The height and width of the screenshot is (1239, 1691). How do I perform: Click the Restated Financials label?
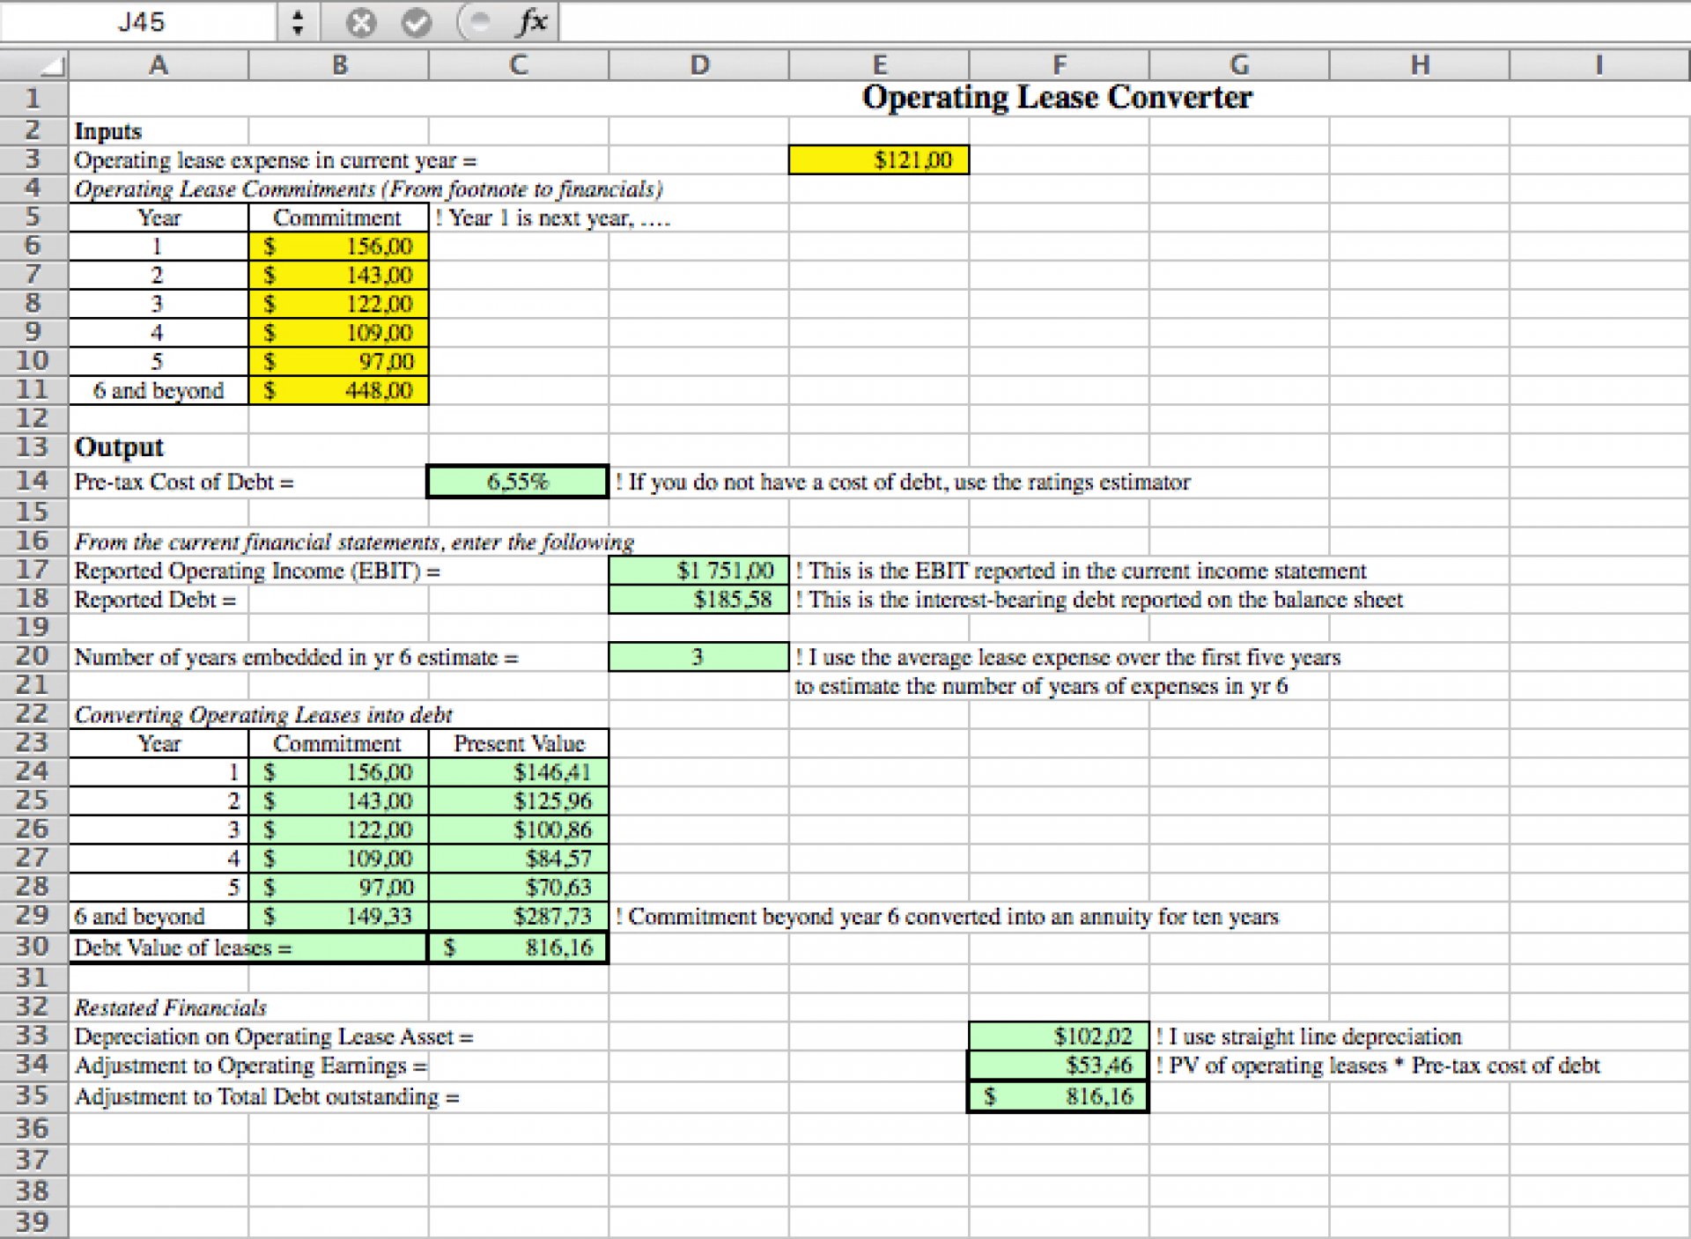click(170, 1007)
